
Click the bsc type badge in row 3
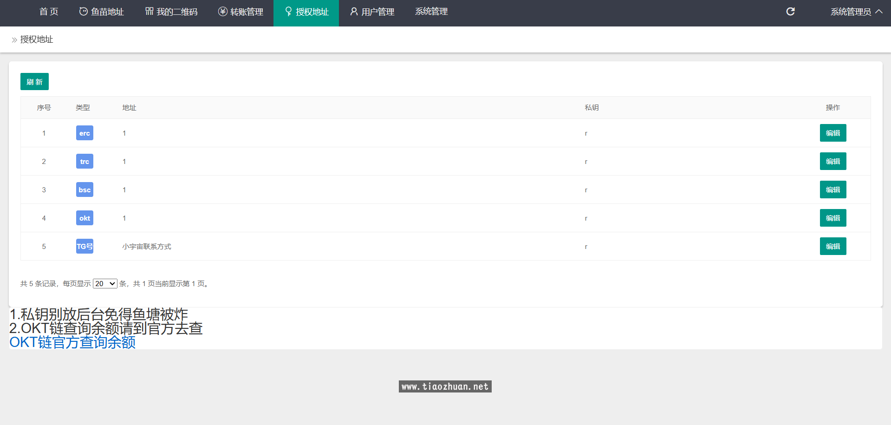(85, 190)
